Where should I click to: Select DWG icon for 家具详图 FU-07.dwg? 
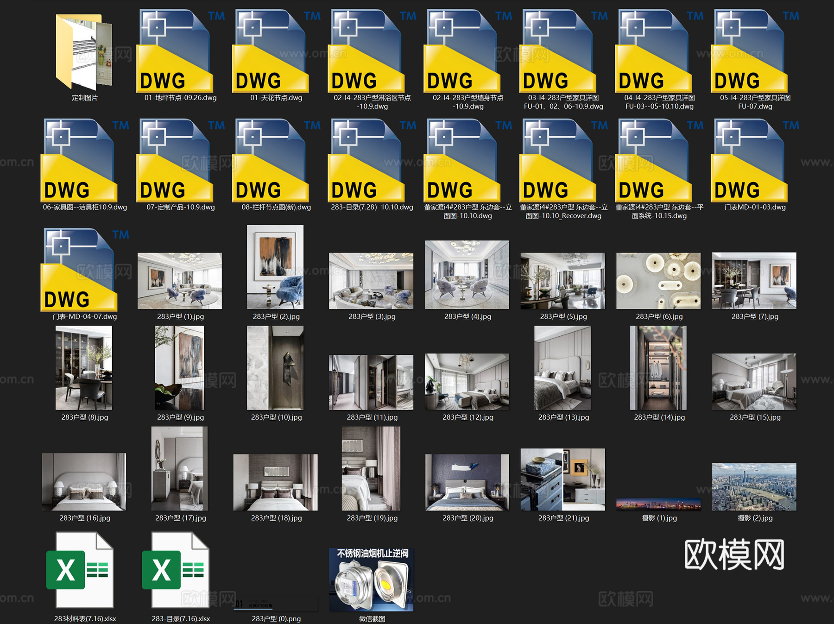750,51
